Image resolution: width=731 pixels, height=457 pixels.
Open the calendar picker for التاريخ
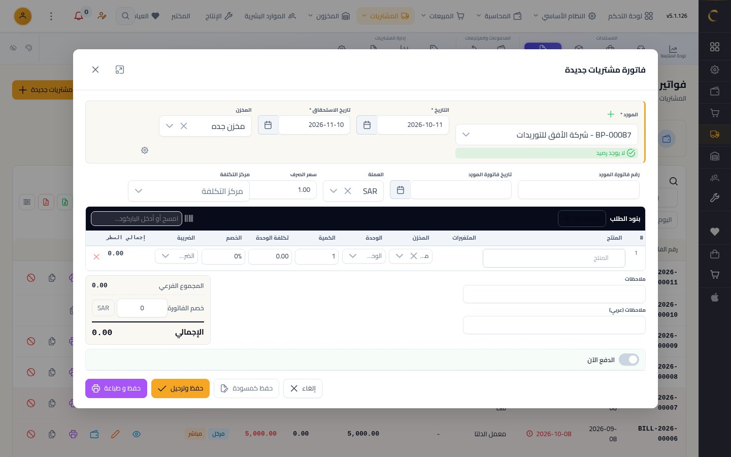pos(367,125)
